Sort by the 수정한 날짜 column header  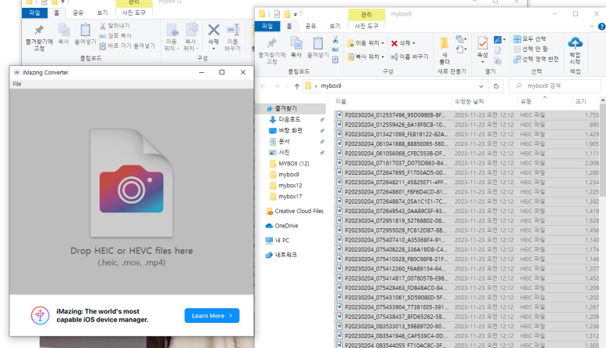click(469, 102)
